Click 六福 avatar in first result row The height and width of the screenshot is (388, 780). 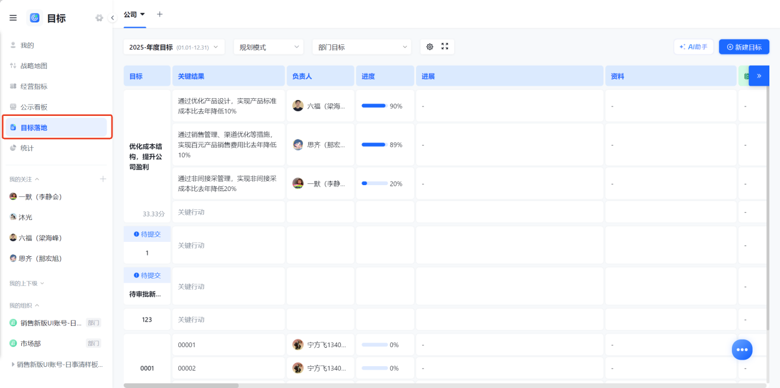click(298, 106)
